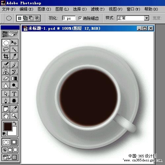
Task: Select the Elliptical Marquee tool
Action: point(6,43)
